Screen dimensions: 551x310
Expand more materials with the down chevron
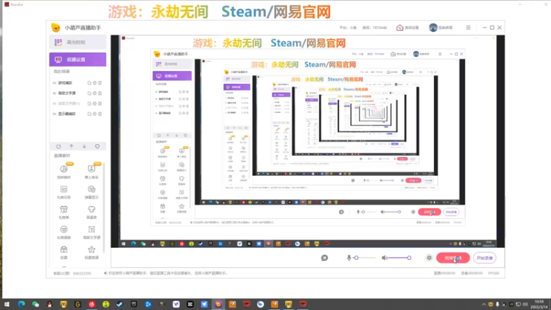[x=63, y=266]
